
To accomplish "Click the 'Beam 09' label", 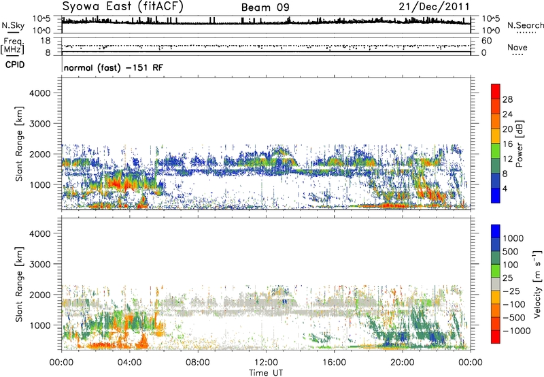I will [265, 7].
